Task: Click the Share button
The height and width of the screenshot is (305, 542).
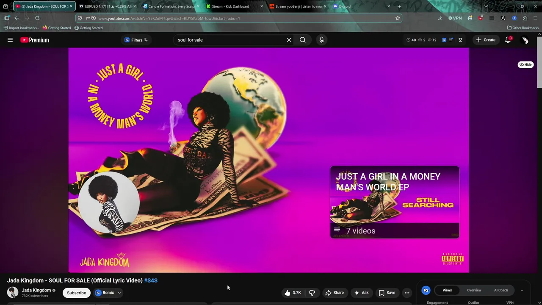Action: (x=334, y=293)
